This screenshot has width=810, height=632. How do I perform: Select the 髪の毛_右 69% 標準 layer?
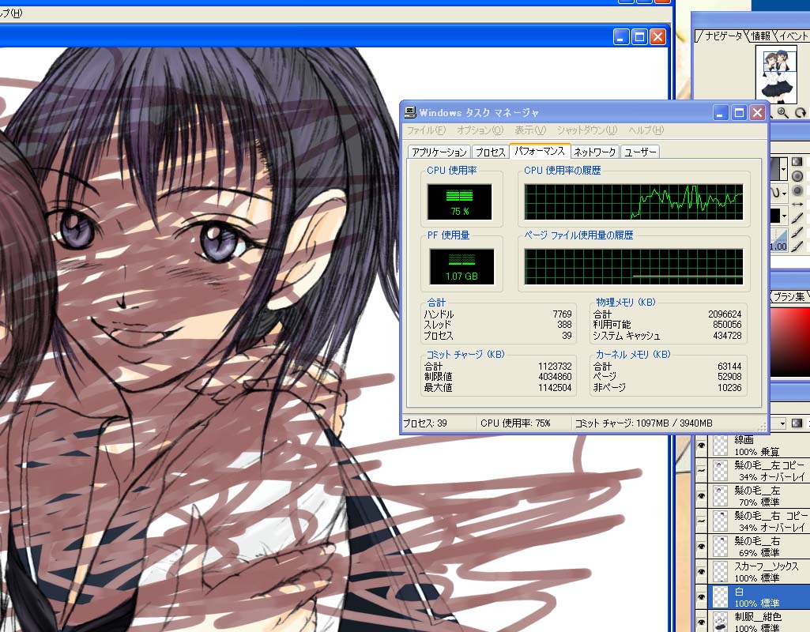point(759,547)
